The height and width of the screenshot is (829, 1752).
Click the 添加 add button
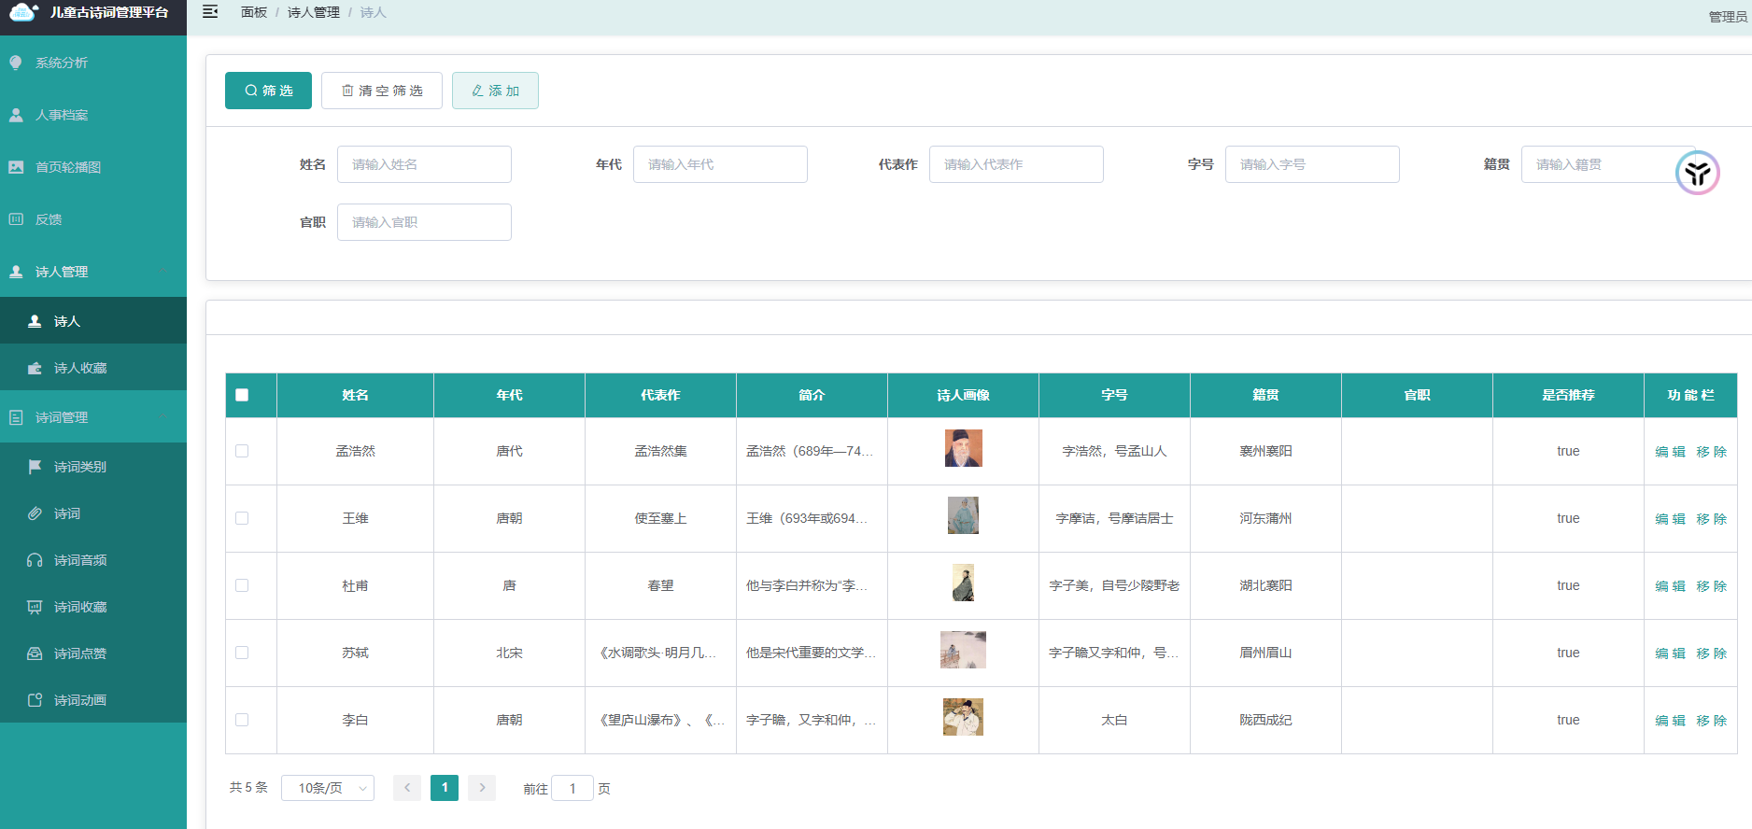495,91
